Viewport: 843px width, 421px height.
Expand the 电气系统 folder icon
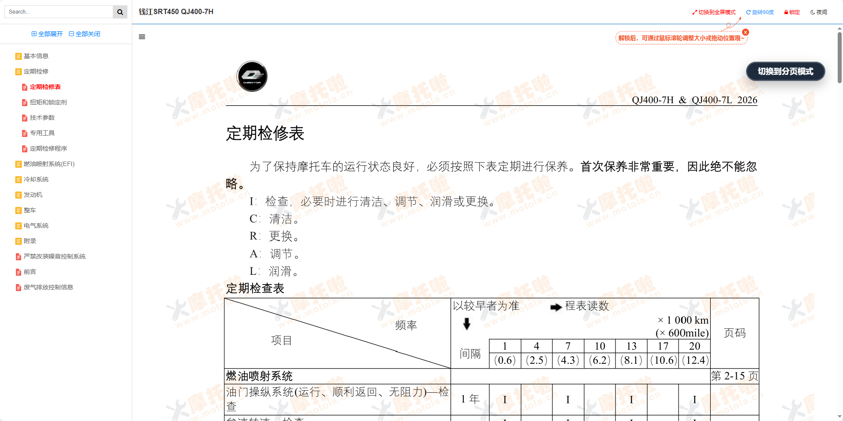coord(19,226)
